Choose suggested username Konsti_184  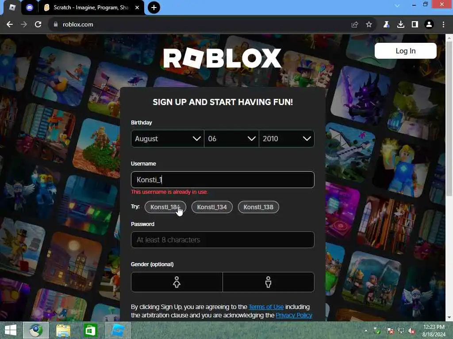tap(165, 207)
